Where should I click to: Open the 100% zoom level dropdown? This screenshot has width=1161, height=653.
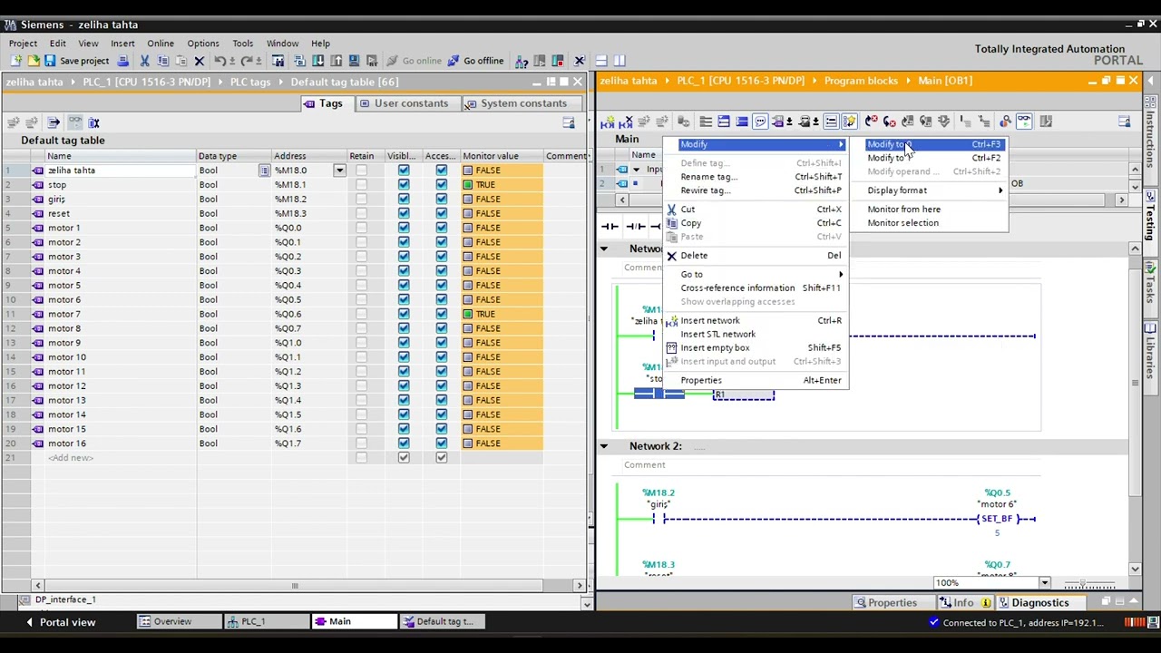click(1044, 583)
